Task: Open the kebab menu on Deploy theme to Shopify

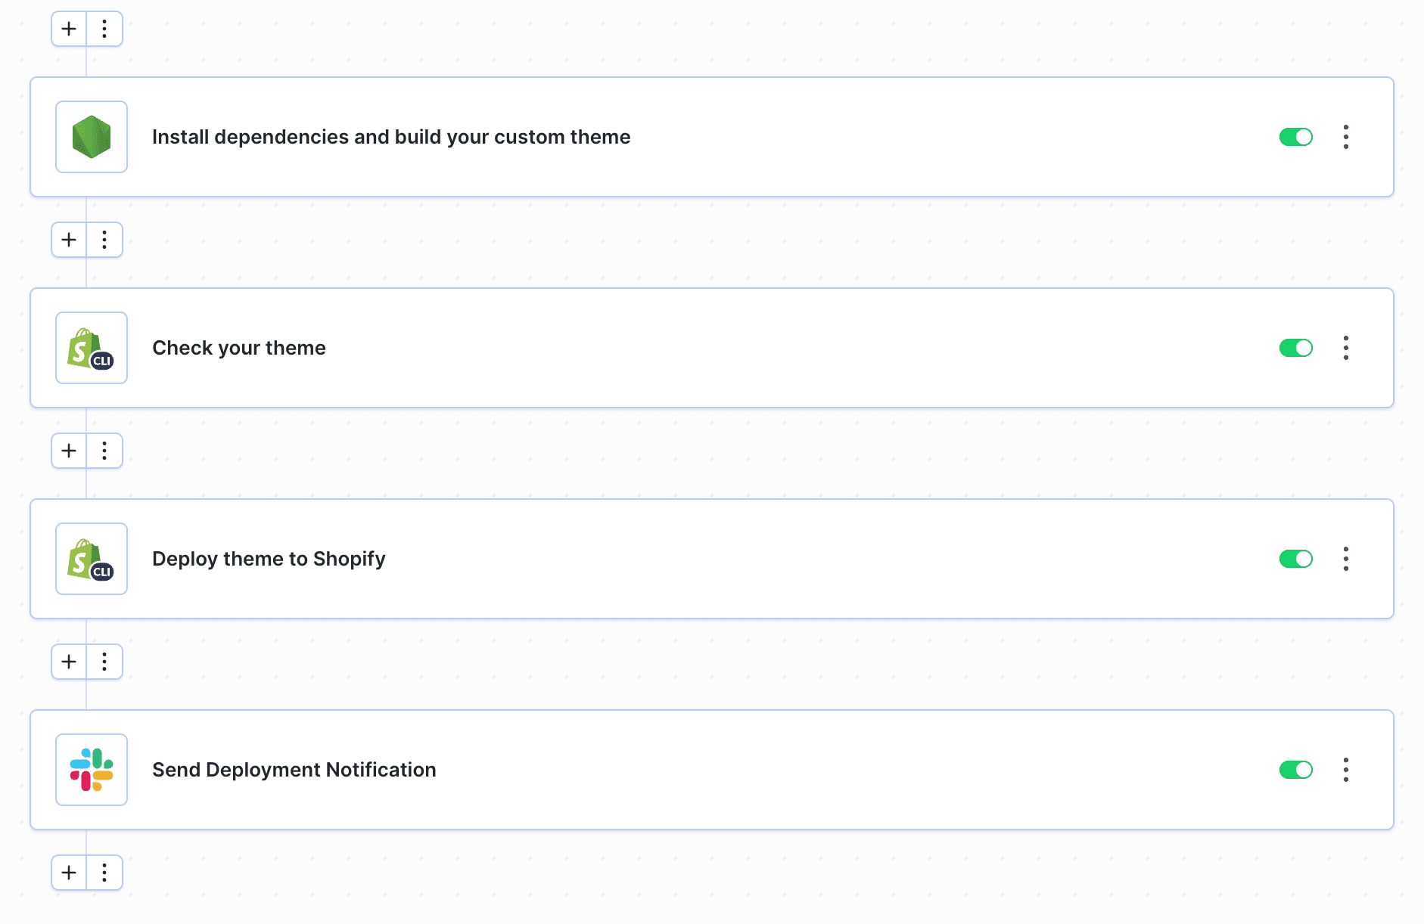Action: coord(1346,559)
